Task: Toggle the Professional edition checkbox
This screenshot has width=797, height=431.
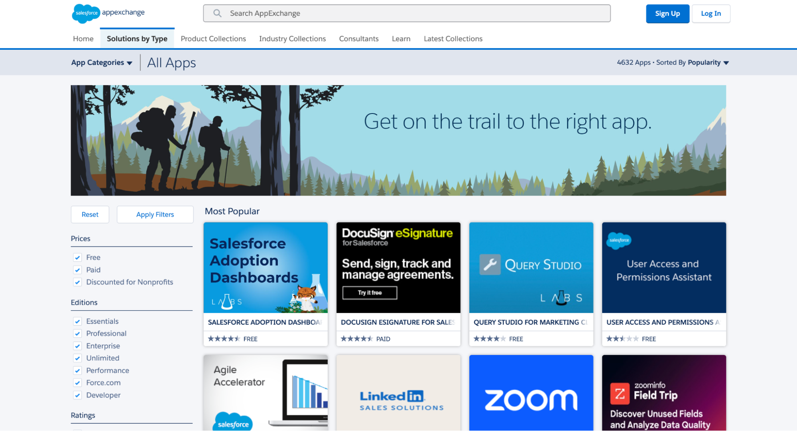Action: pyautogui.click(x=78, y=334)
